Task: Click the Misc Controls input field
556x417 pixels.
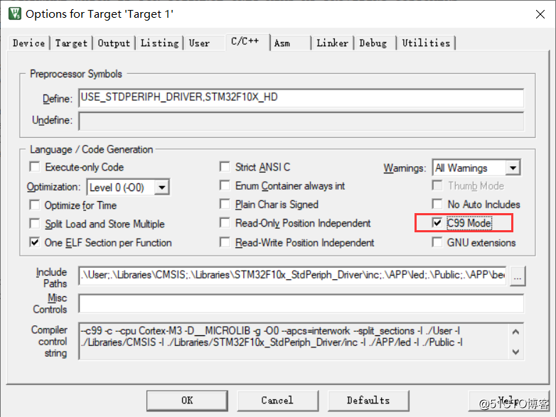Action: pyautogui.click(x=301, y=303)
